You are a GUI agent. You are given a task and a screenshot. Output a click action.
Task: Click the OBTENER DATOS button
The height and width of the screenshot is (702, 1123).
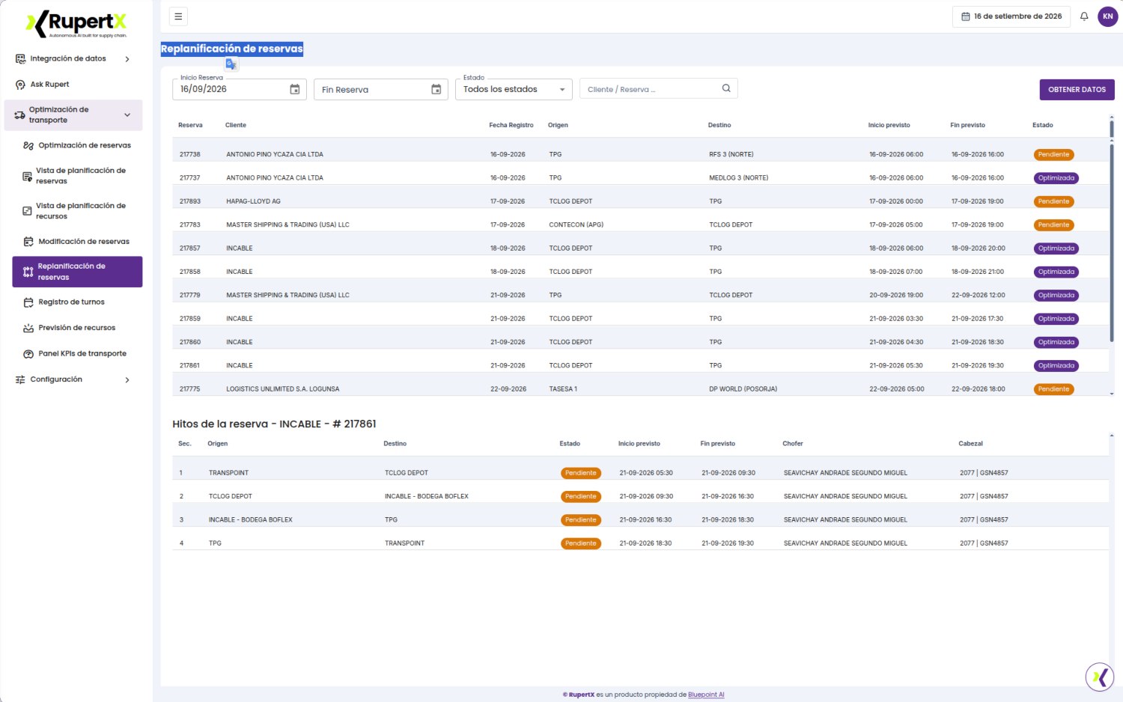pyautogui.click(x=1077, y=90)
